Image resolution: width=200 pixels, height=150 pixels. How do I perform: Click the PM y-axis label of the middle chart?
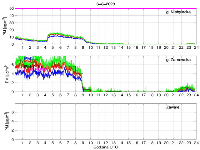pyautogui.click(x=7, y=74)
